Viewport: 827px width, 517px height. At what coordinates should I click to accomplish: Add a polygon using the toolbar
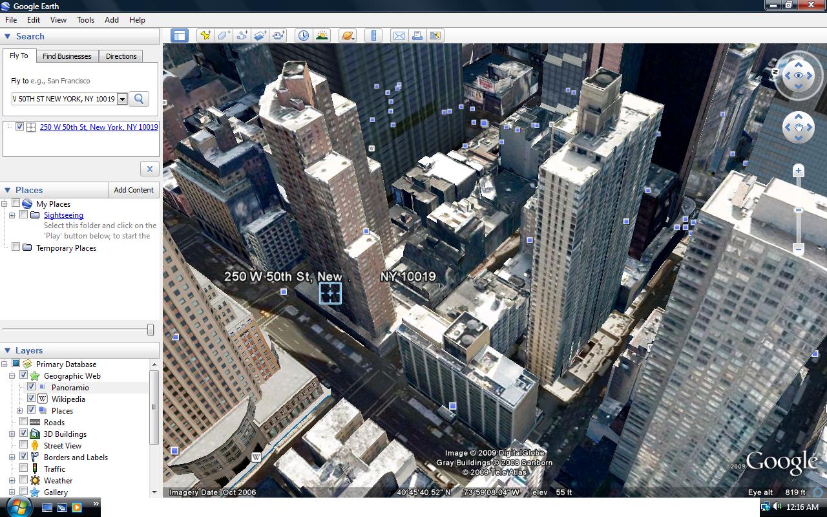pos(224,36)
